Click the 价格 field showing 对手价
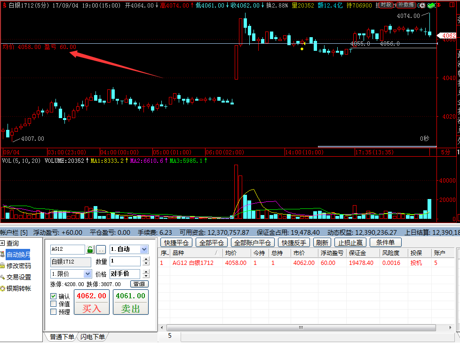 [x=125, y=274]
